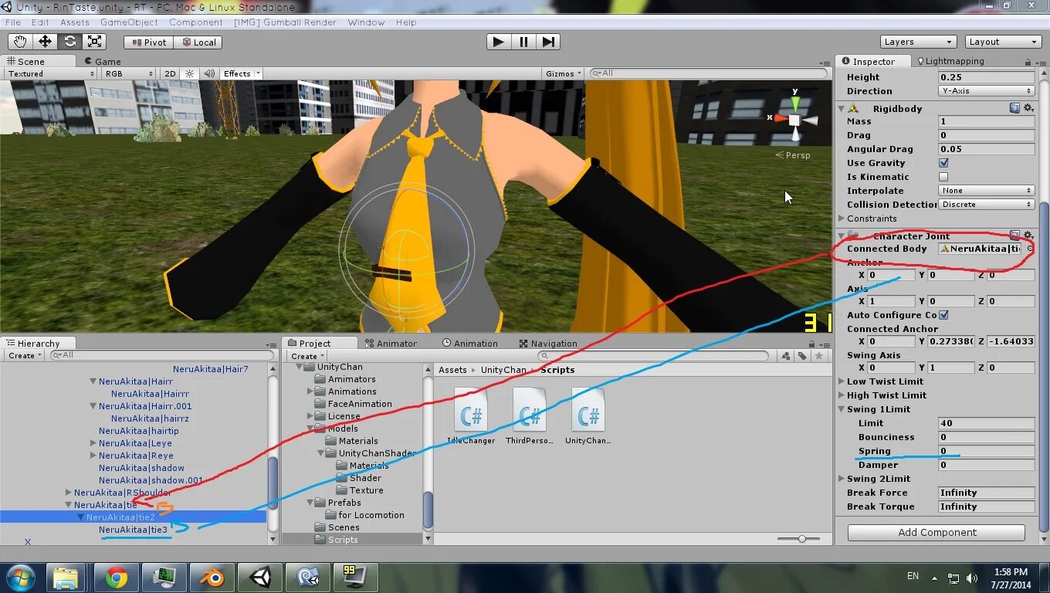Open Character Joint gear settings menu
Screen dimensions: 1050x593
pyautogui.click(x=1028, y=236)
